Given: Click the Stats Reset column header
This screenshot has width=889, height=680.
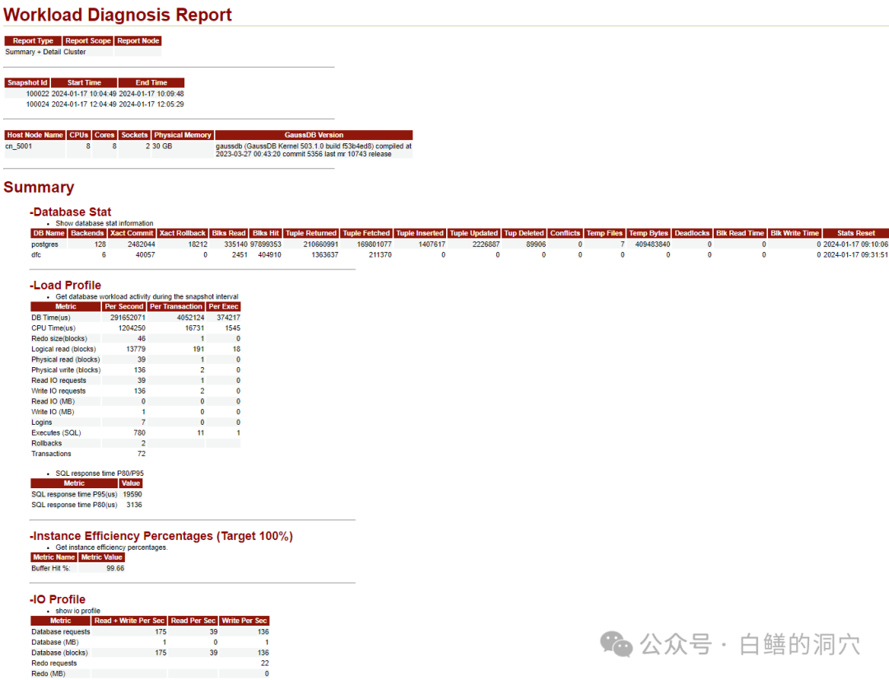Looking at the screenshot, I should click(x=856, y=233).
